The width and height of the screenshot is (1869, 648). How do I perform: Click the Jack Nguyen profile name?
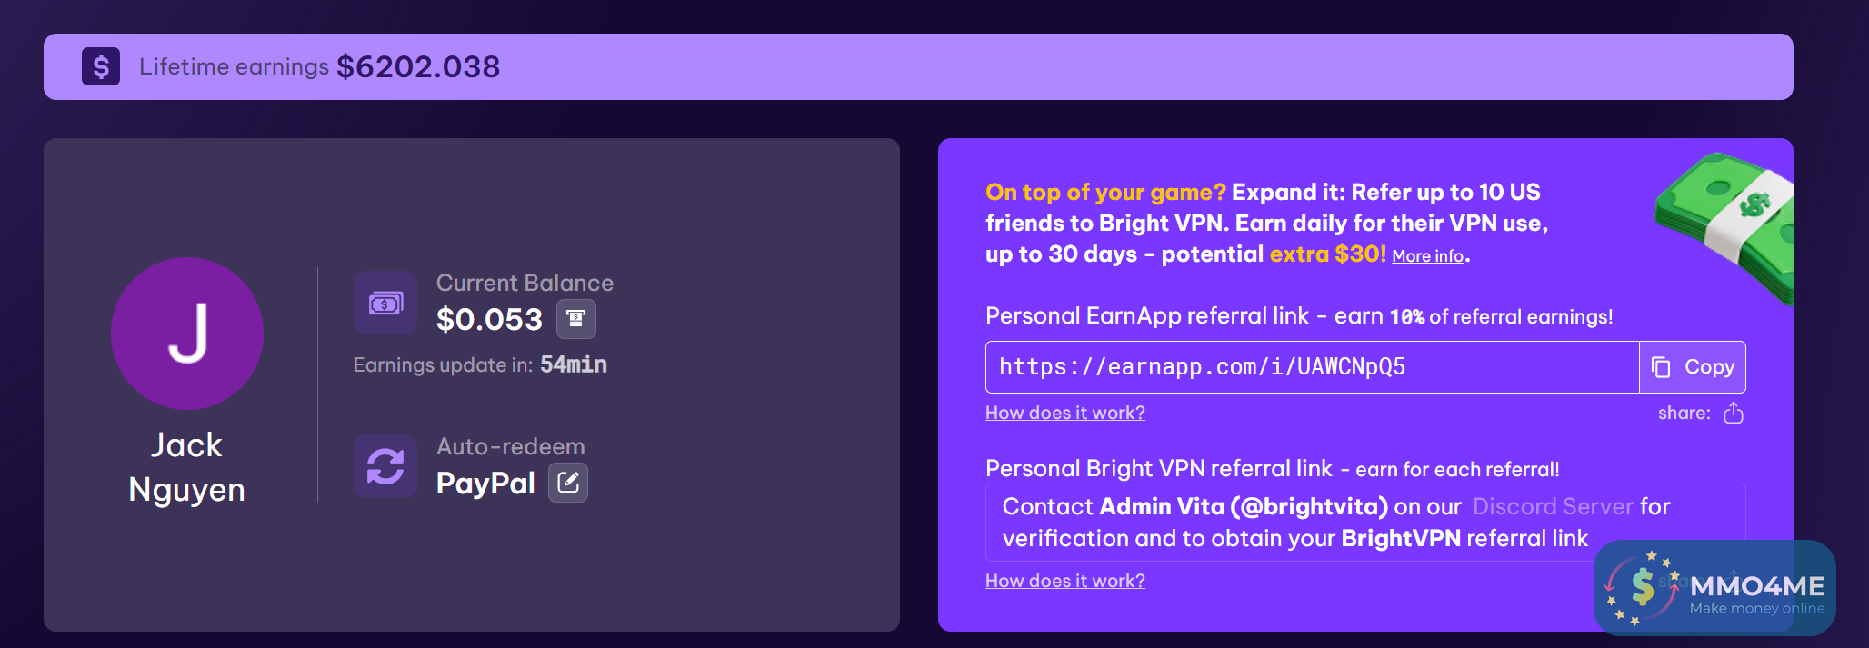click(x=187, y=467)
